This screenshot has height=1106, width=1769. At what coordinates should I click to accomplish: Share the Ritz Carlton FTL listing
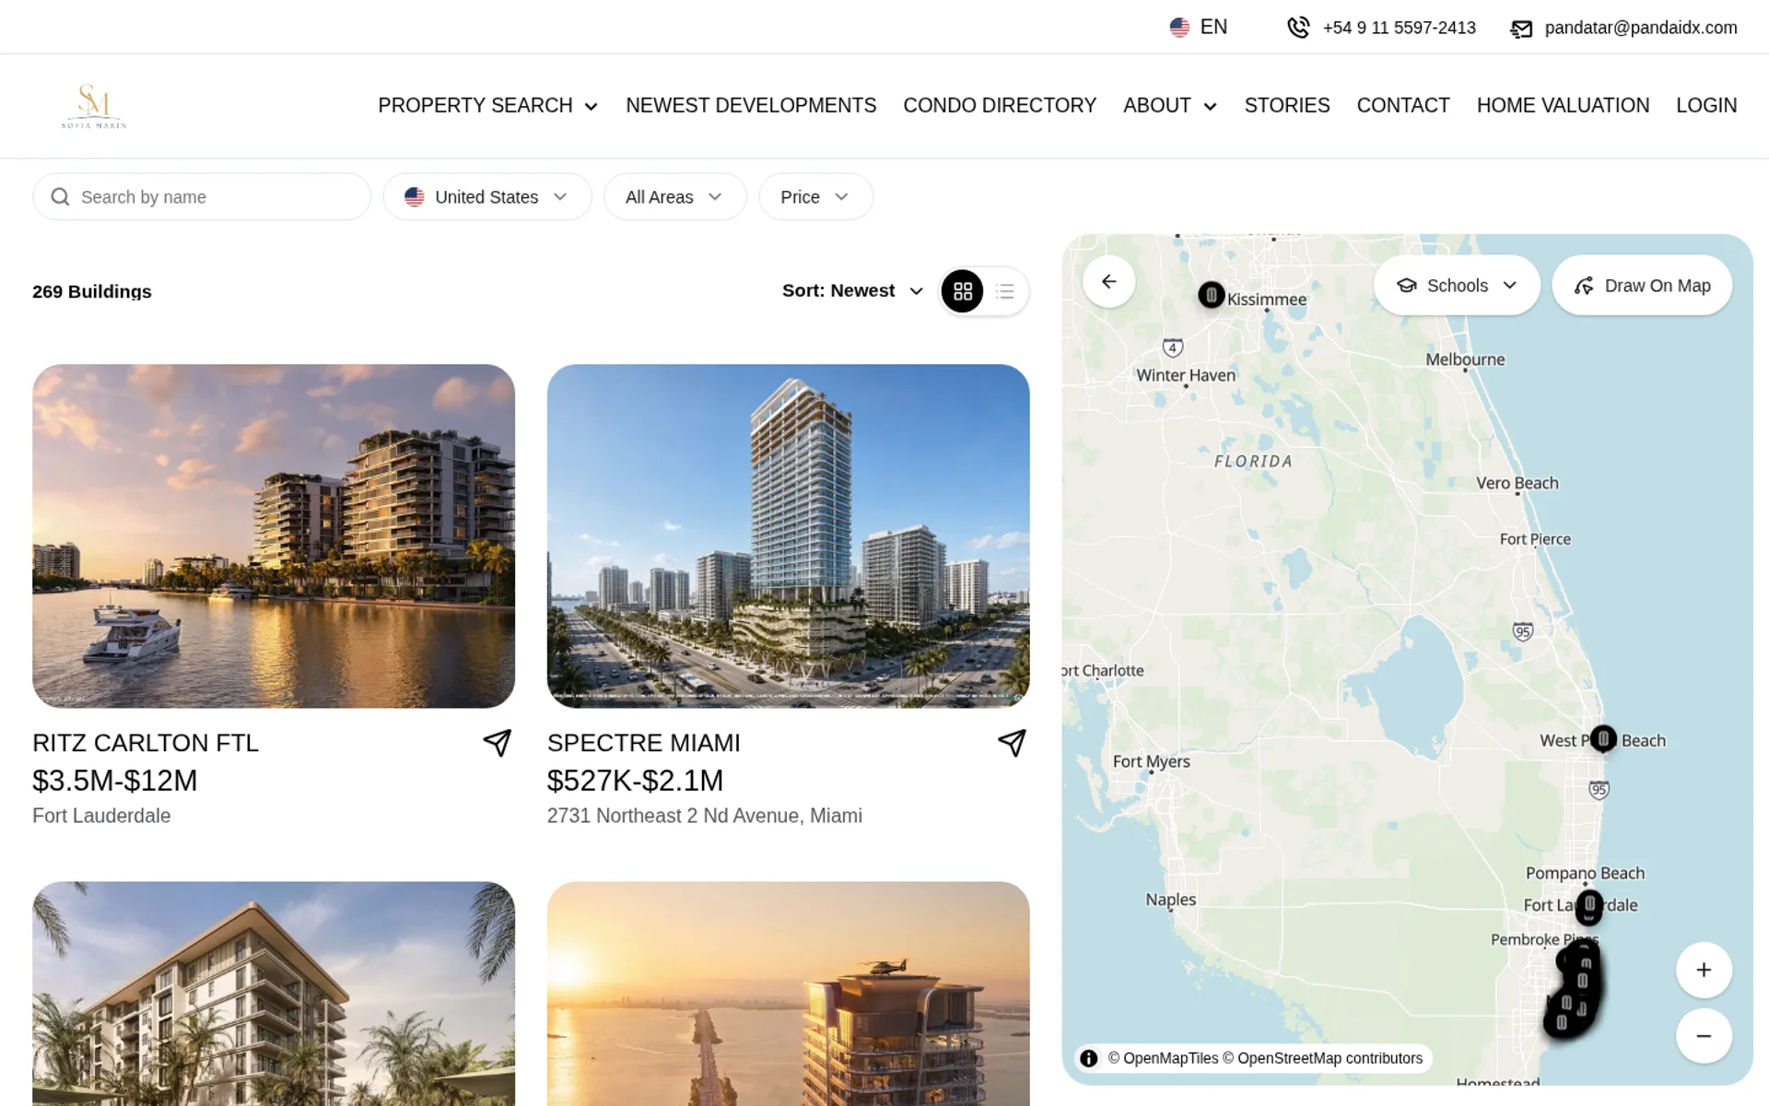pyautogui.click(x=498, y=743)
